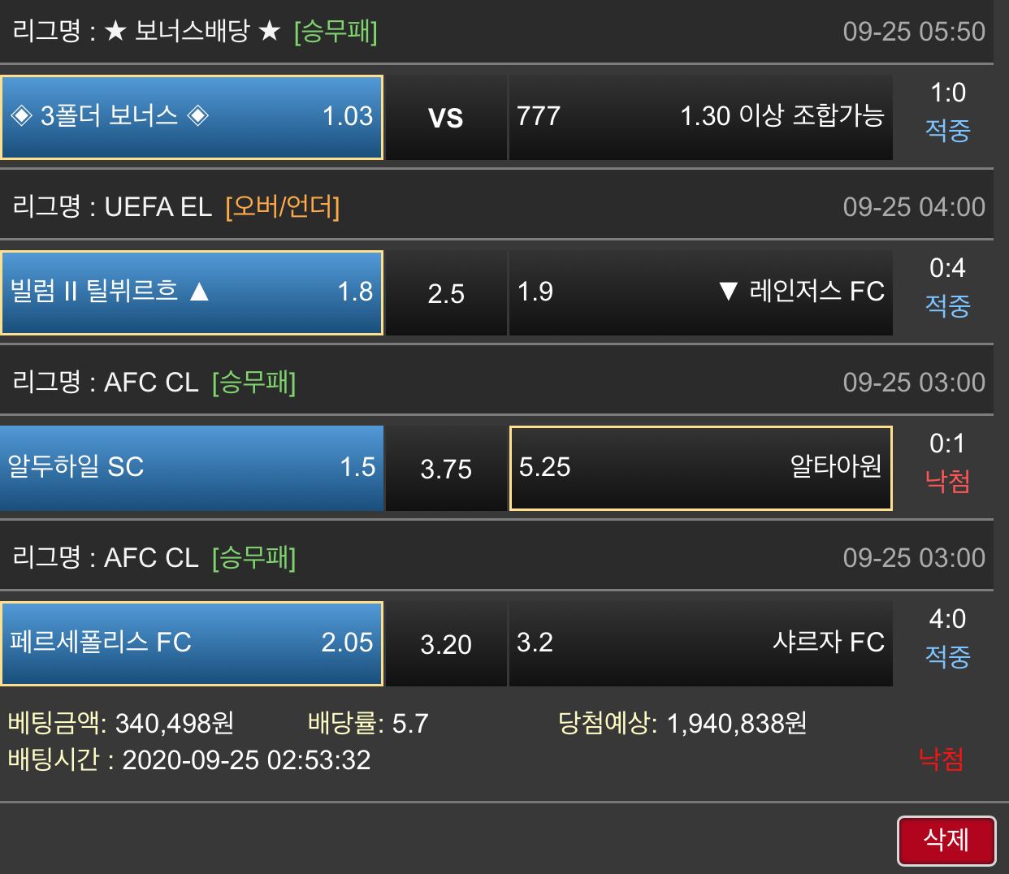Click the left diamond icon beside 3폴더
The width and height of the screenshot is (1009, 874).
coord(21,116)
